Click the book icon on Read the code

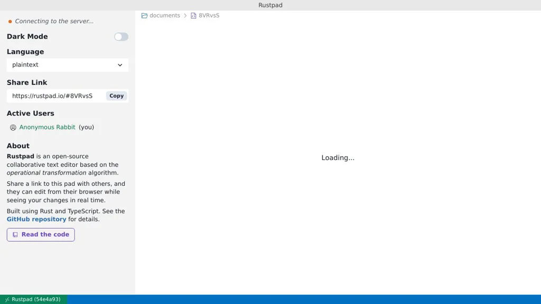(15, 235)
